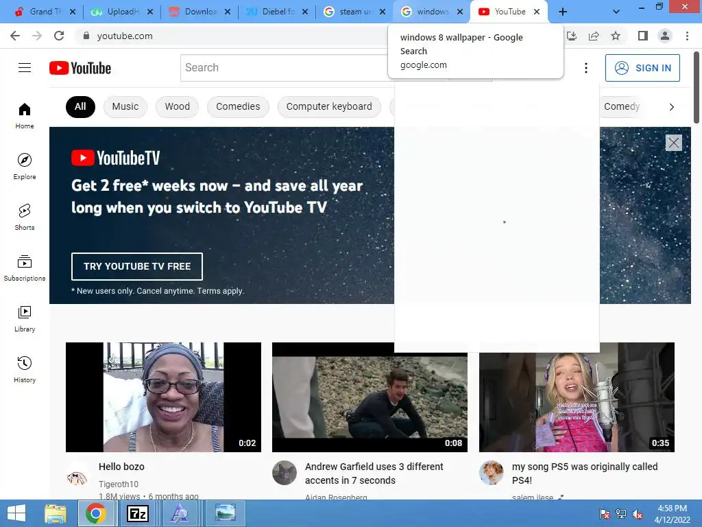Click Chrome forward arrow
The height and width of the screenshot is (527, 702).
[37, 36]
